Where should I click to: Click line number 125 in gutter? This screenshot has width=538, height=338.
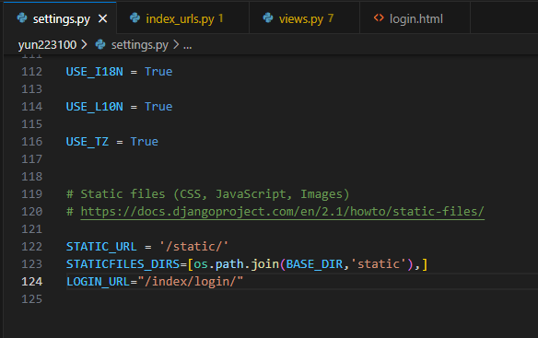(32, 299)
